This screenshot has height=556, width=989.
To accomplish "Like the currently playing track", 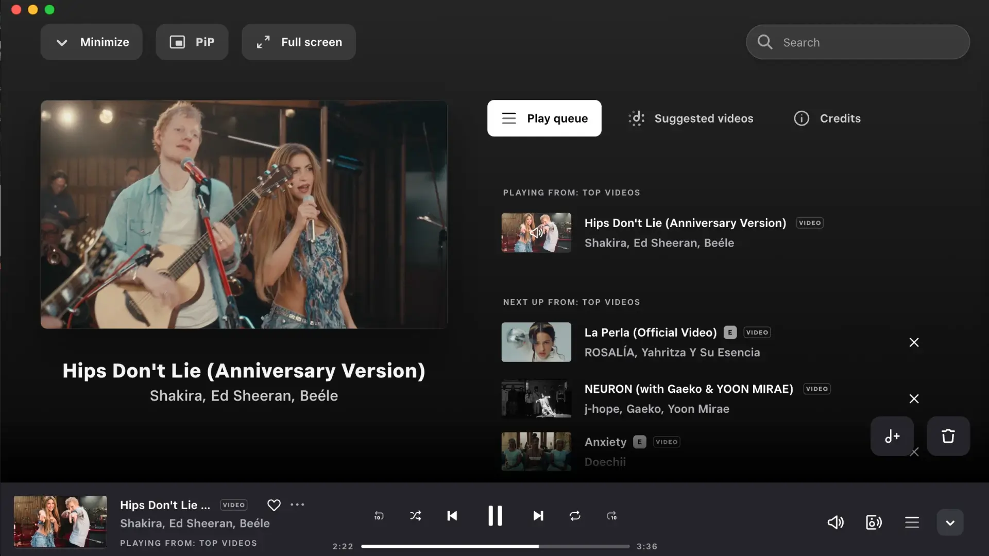I will (x=274, y=505).
